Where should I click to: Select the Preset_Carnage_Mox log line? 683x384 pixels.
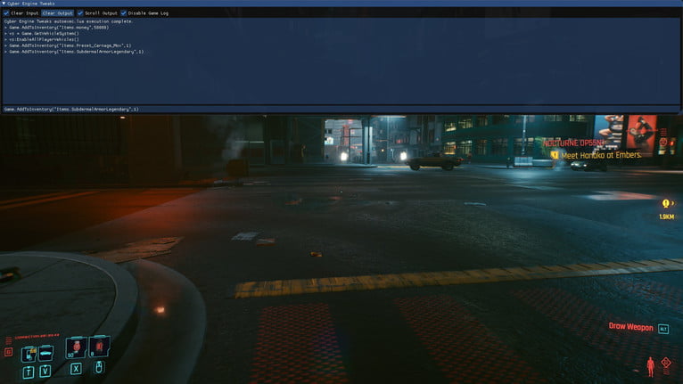pyautogui.click(x=68, y=45)
